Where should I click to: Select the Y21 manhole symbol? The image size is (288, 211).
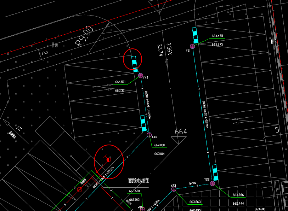point(192,46)
